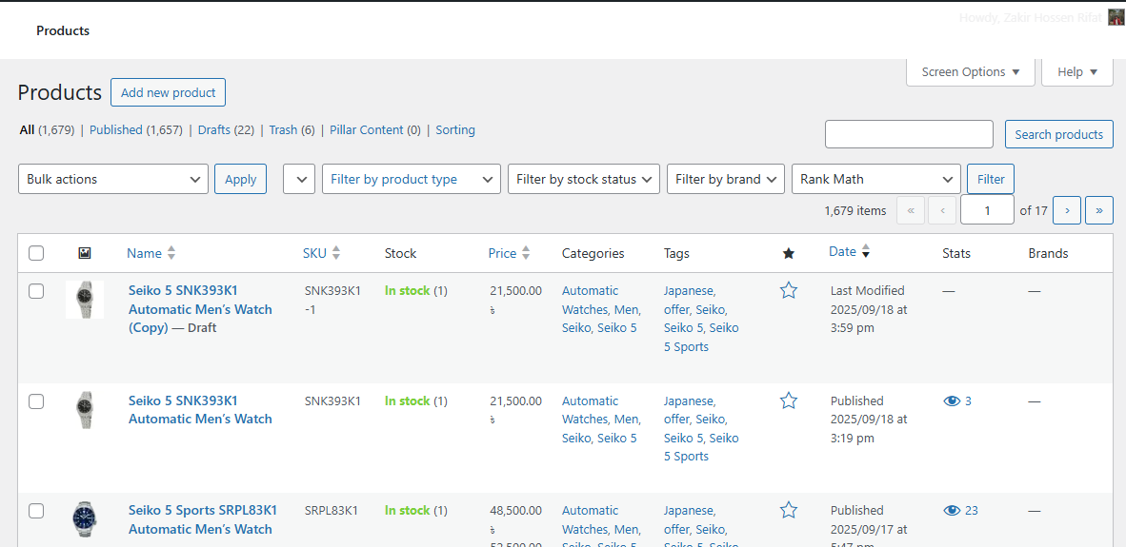
Task: Star the Seiko 5 SNK393K1 (Copy) draft product
Action: coord(788,291)
